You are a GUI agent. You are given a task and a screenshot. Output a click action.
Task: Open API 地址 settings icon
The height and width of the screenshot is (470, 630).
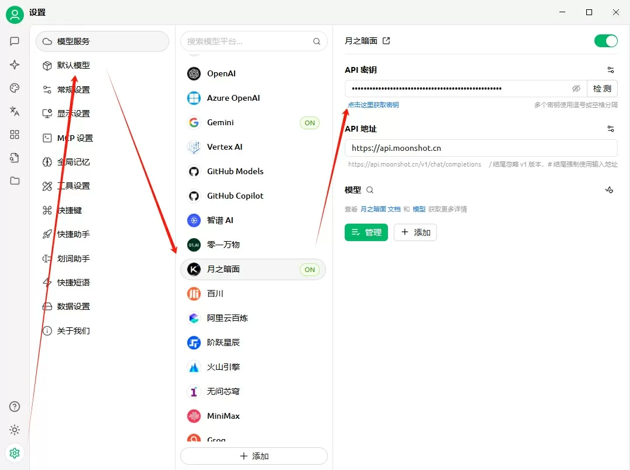click(610, 129)
